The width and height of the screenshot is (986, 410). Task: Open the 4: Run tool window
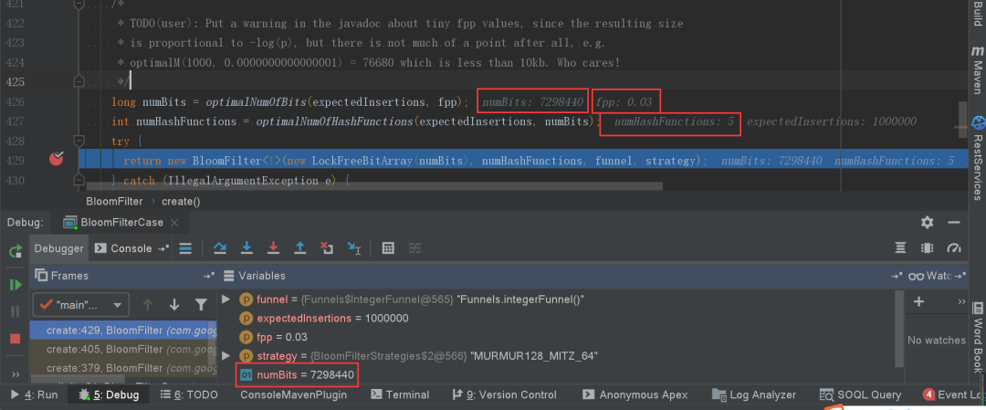(35, 394)
